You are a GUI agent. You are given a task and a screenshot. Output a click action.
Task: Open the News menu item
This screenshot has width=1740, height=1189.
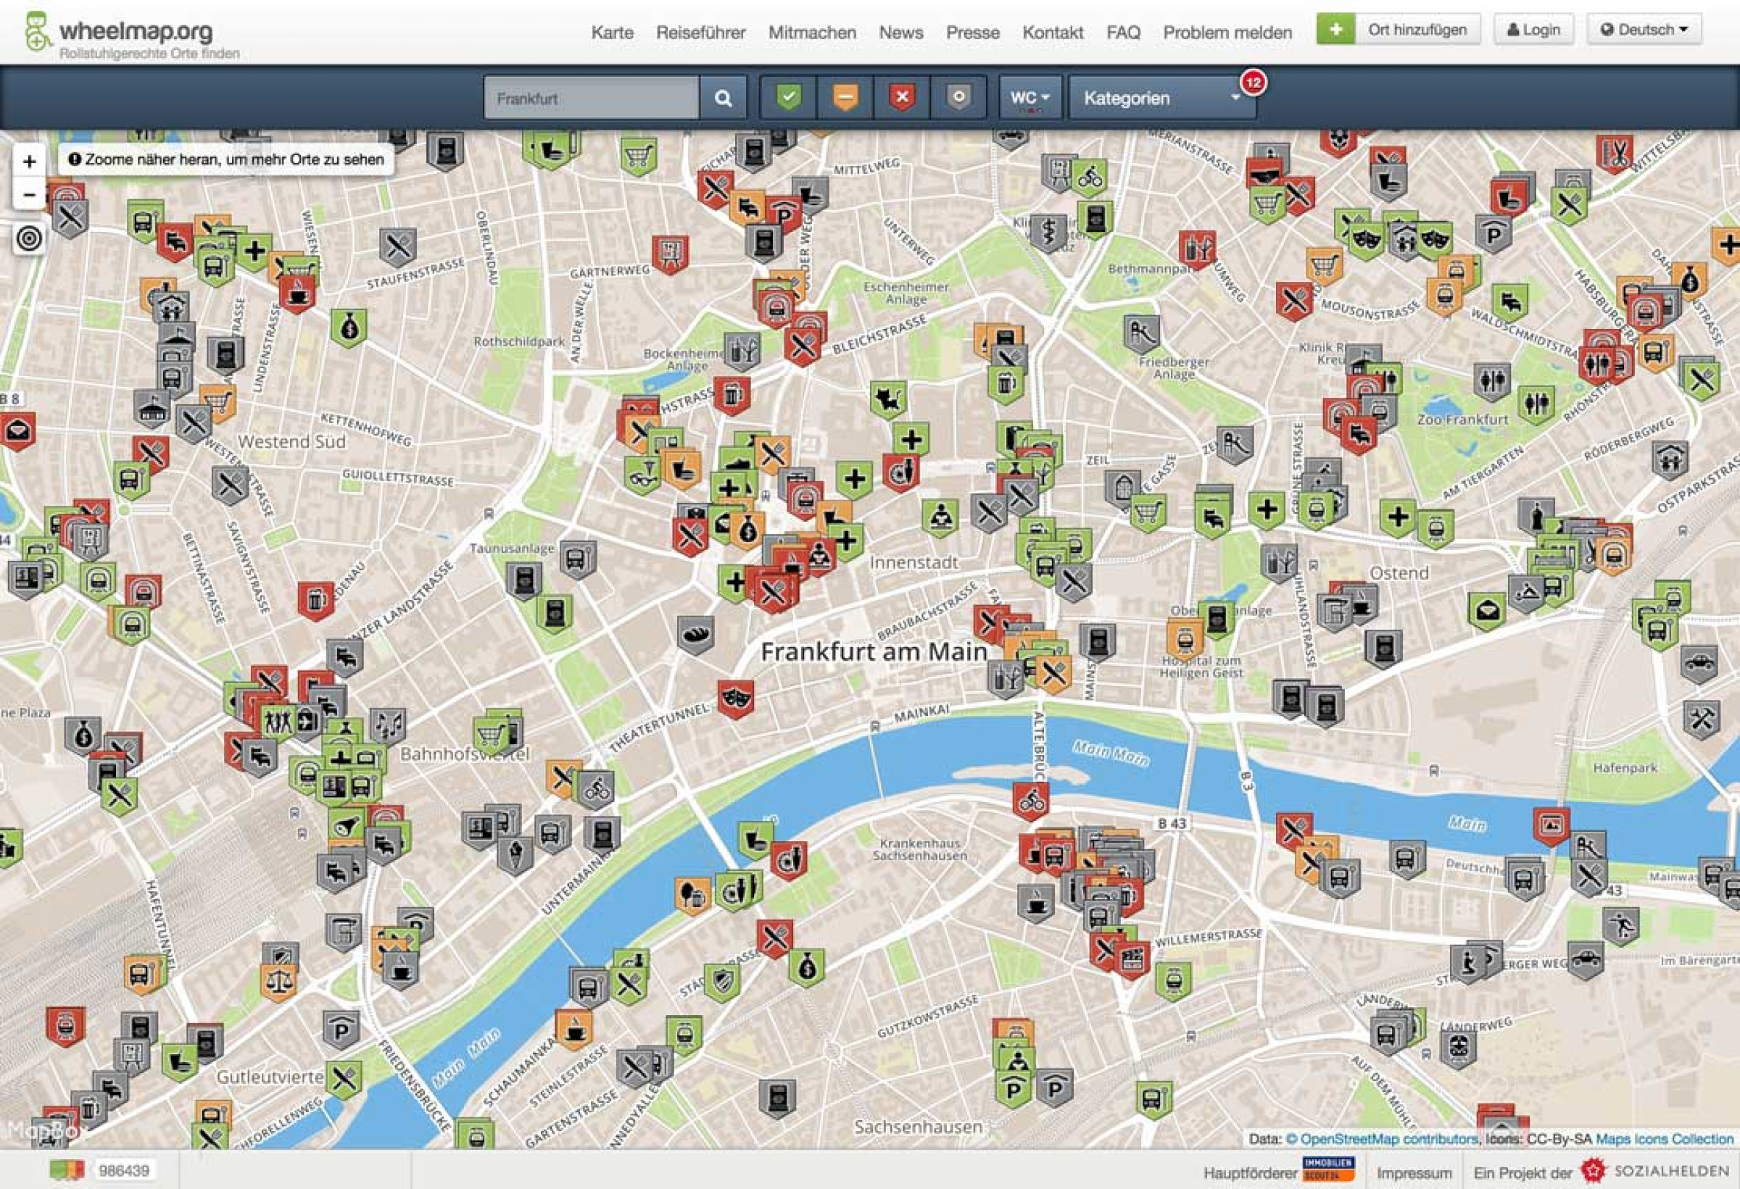coord(900,32)
